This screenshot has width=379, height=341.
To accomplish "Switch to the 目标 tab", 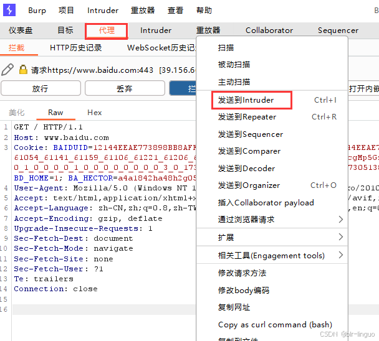I will (65, 30).
